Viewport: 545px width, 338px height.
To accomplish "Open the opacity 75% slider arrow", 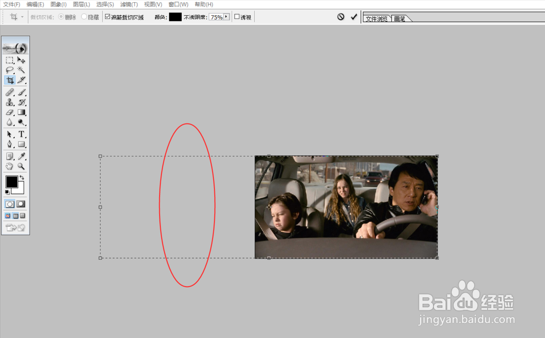I will point(226,17).
